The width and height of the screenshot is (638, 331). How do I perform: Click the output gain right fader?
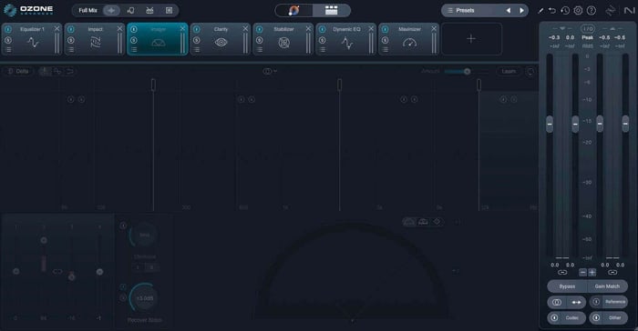point(625,124)
